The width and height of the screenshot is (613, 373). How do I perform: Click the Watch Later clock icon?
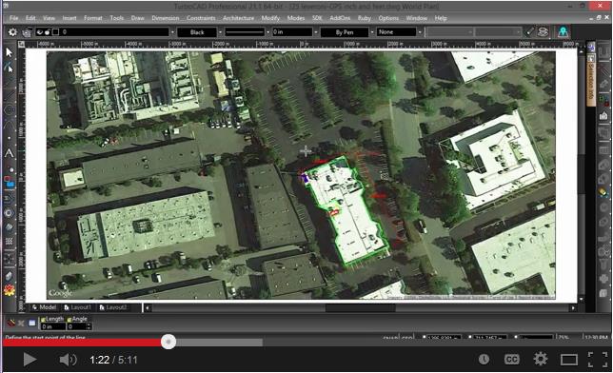(x=484, y=360)
